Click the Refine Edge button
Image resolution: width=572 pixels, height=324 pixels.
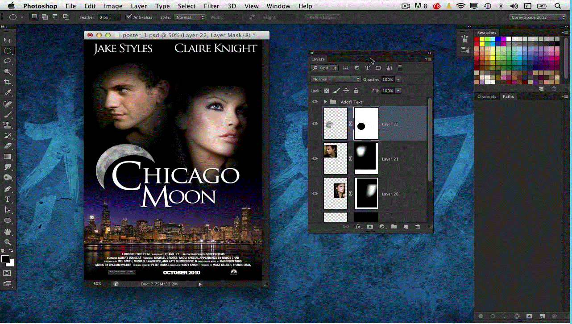coord(323,17)
